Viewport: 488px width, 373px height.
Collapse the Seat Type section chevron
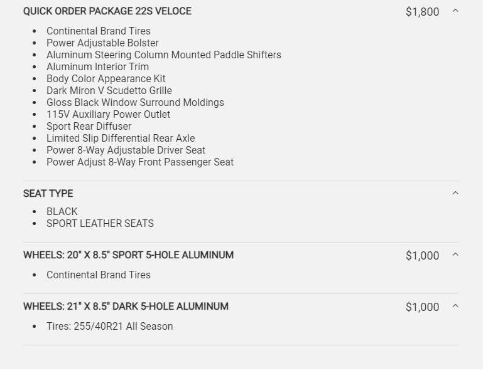[x=455, y=193]
